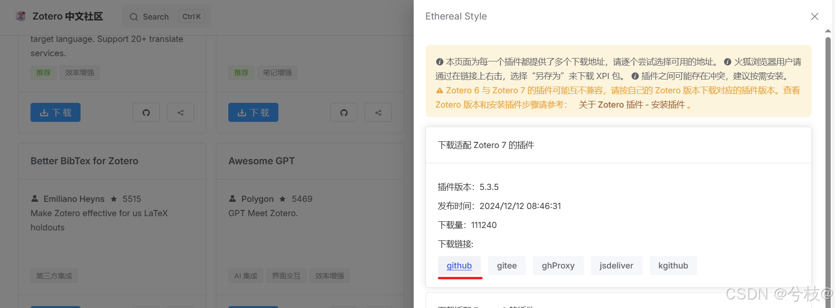Click the warning triangle icon in notice
Screen dimensions: 835x308
[439, 90]
